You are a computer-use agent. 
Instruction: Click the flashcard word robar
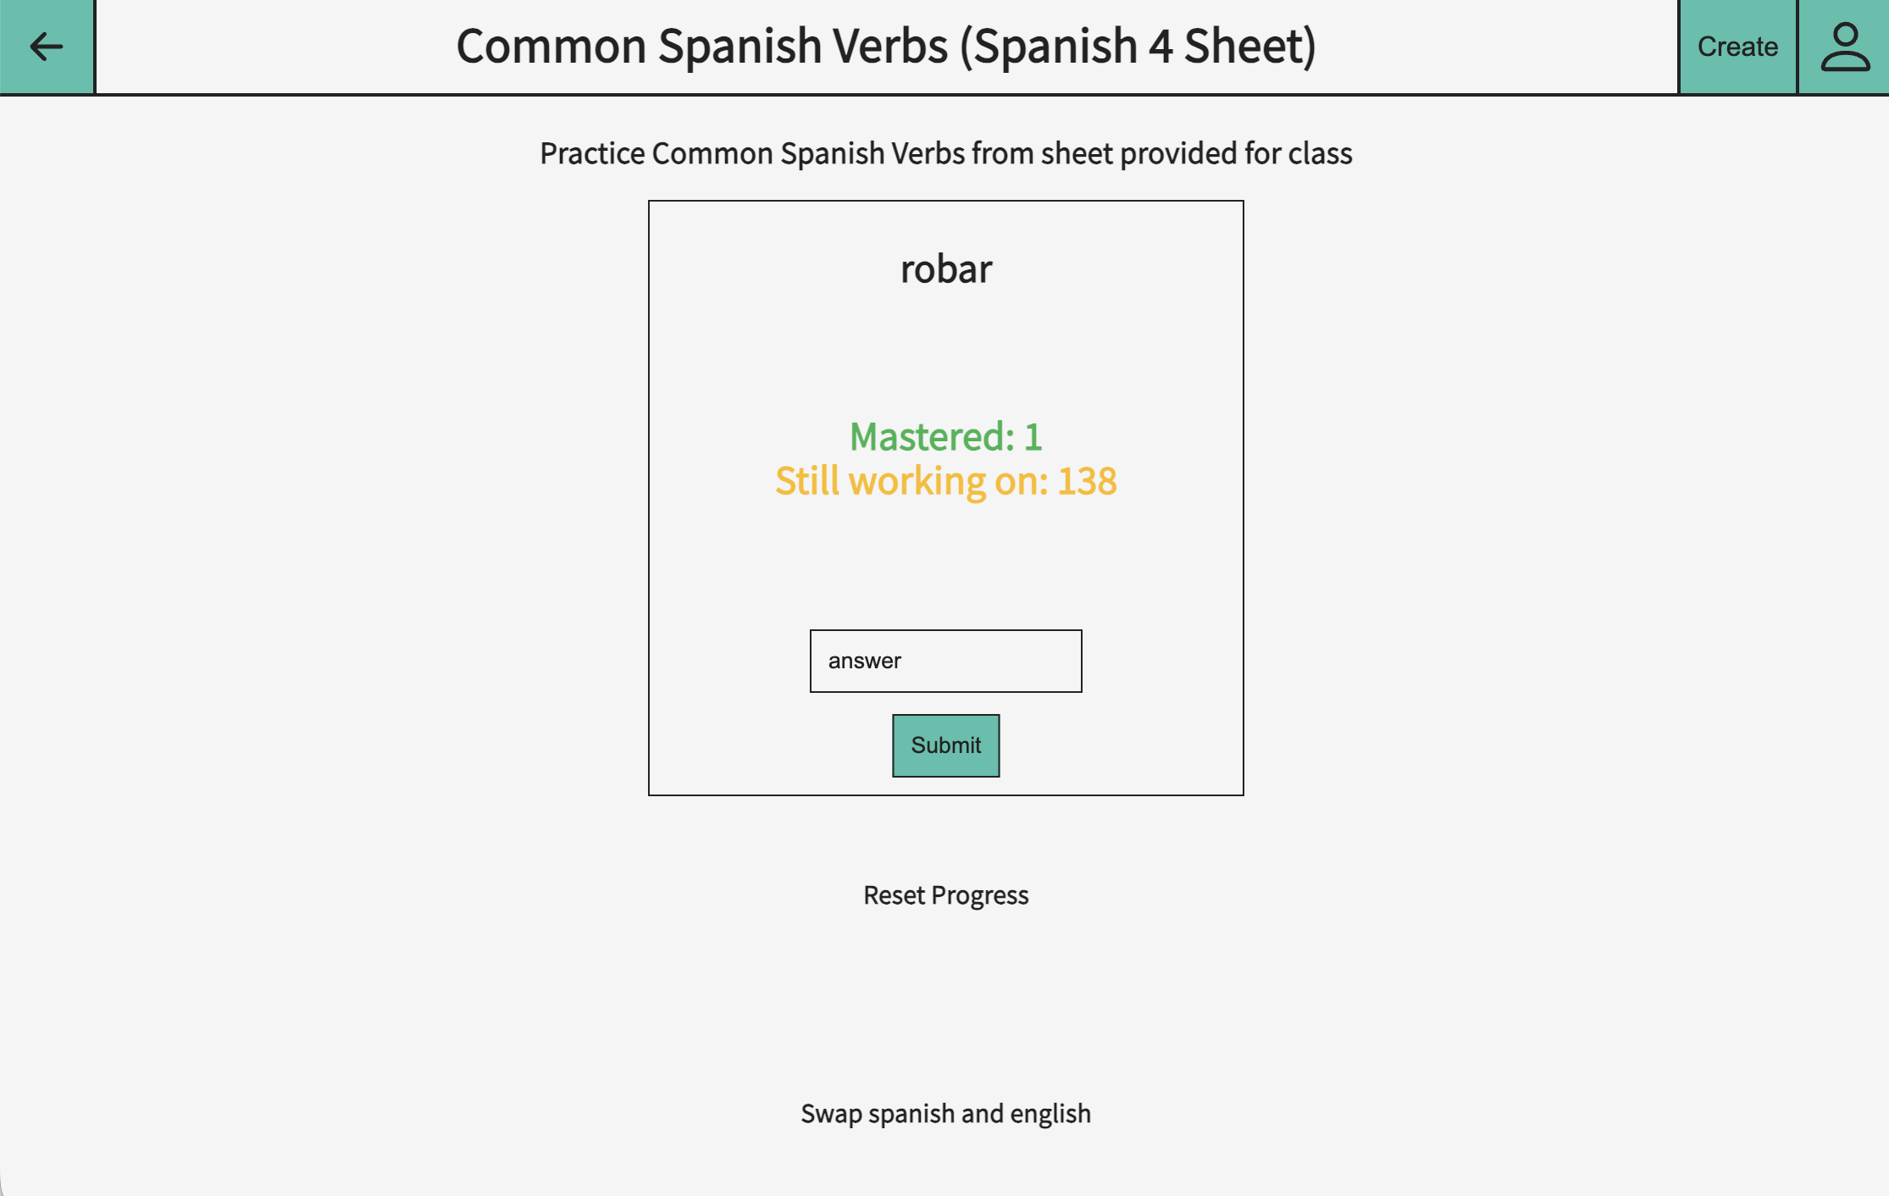click(x=945, y=269)
